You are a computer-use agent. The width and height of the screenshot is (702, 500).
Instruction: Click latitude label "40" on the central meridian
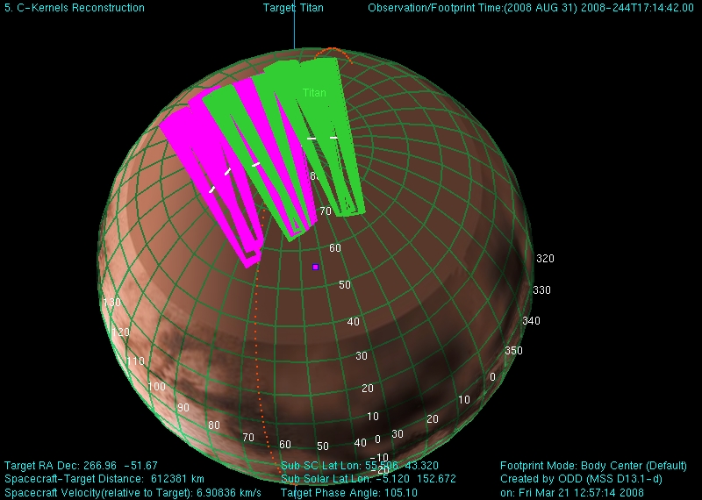354,321
